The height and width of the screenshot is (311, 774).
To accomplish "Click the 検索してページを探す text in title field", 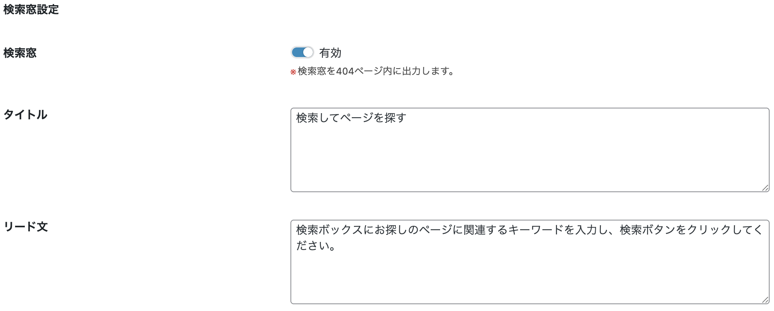I will pyautogui.click(x=351, y=118).
